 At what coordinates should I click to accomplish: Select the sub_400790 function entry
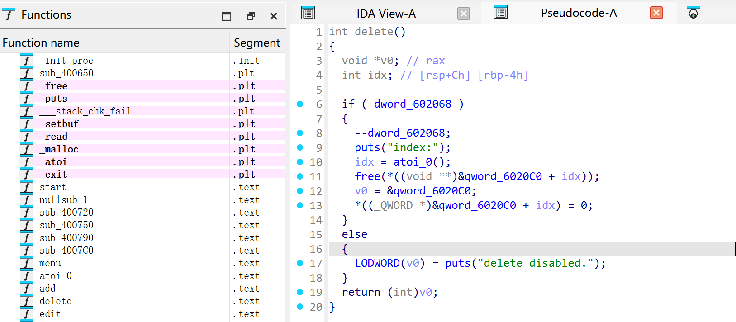click(x=142, y=238)
